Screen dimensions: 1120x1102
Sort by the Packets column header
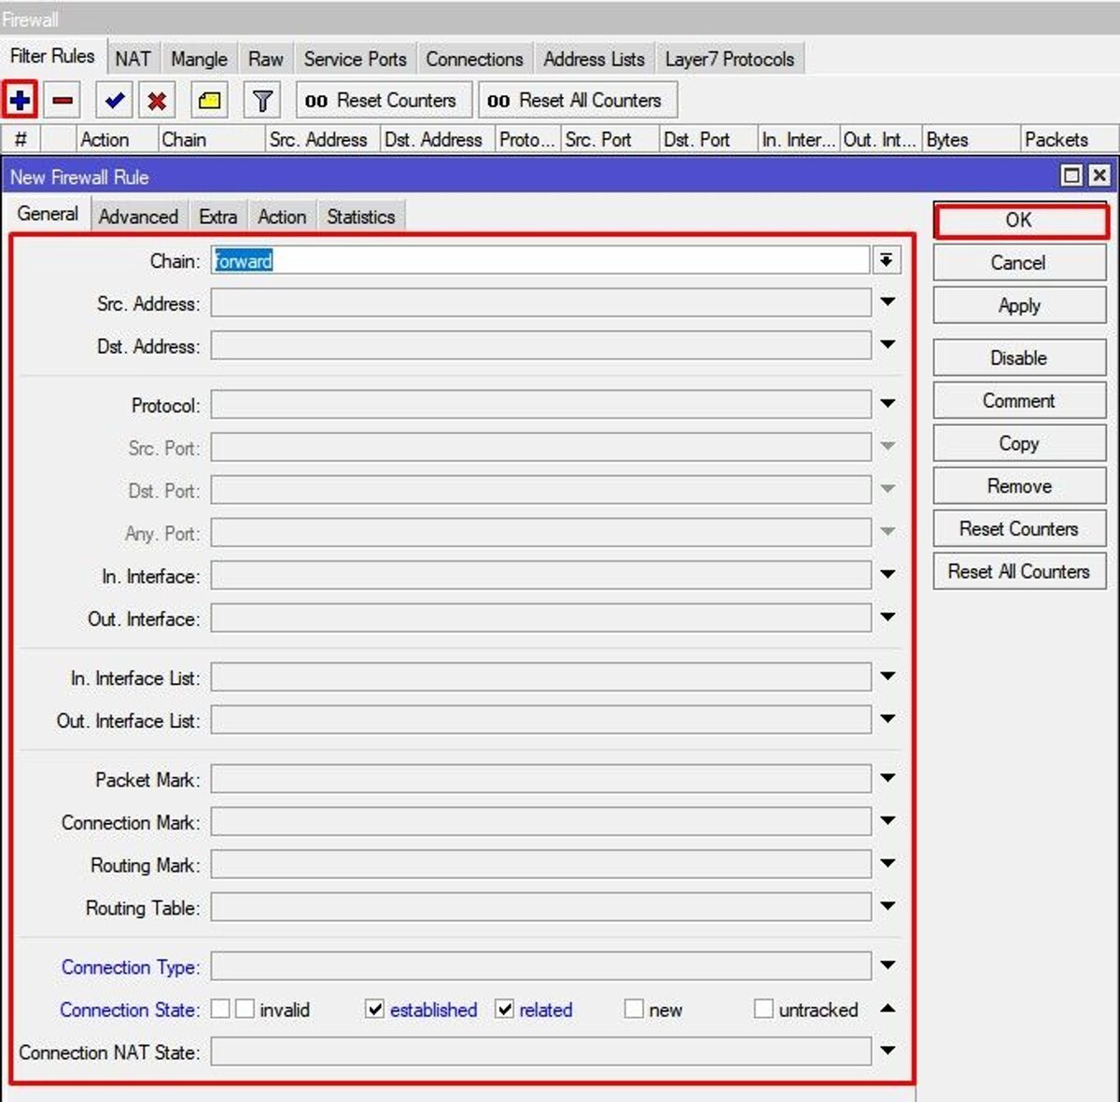1069,139
